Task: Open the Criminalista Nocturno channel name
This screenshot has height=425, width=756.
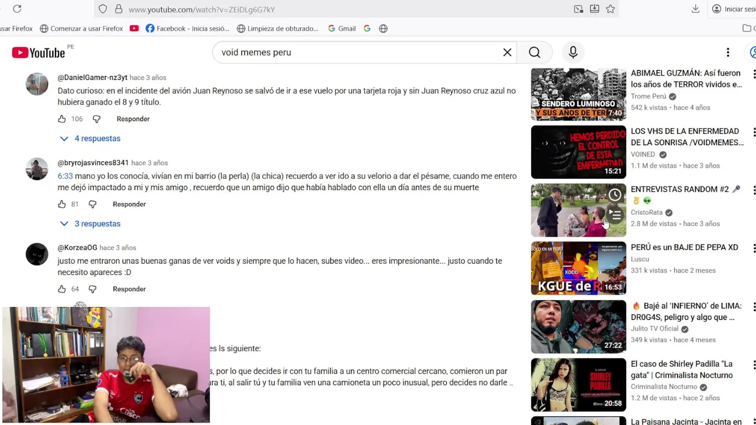Action: 664,387
